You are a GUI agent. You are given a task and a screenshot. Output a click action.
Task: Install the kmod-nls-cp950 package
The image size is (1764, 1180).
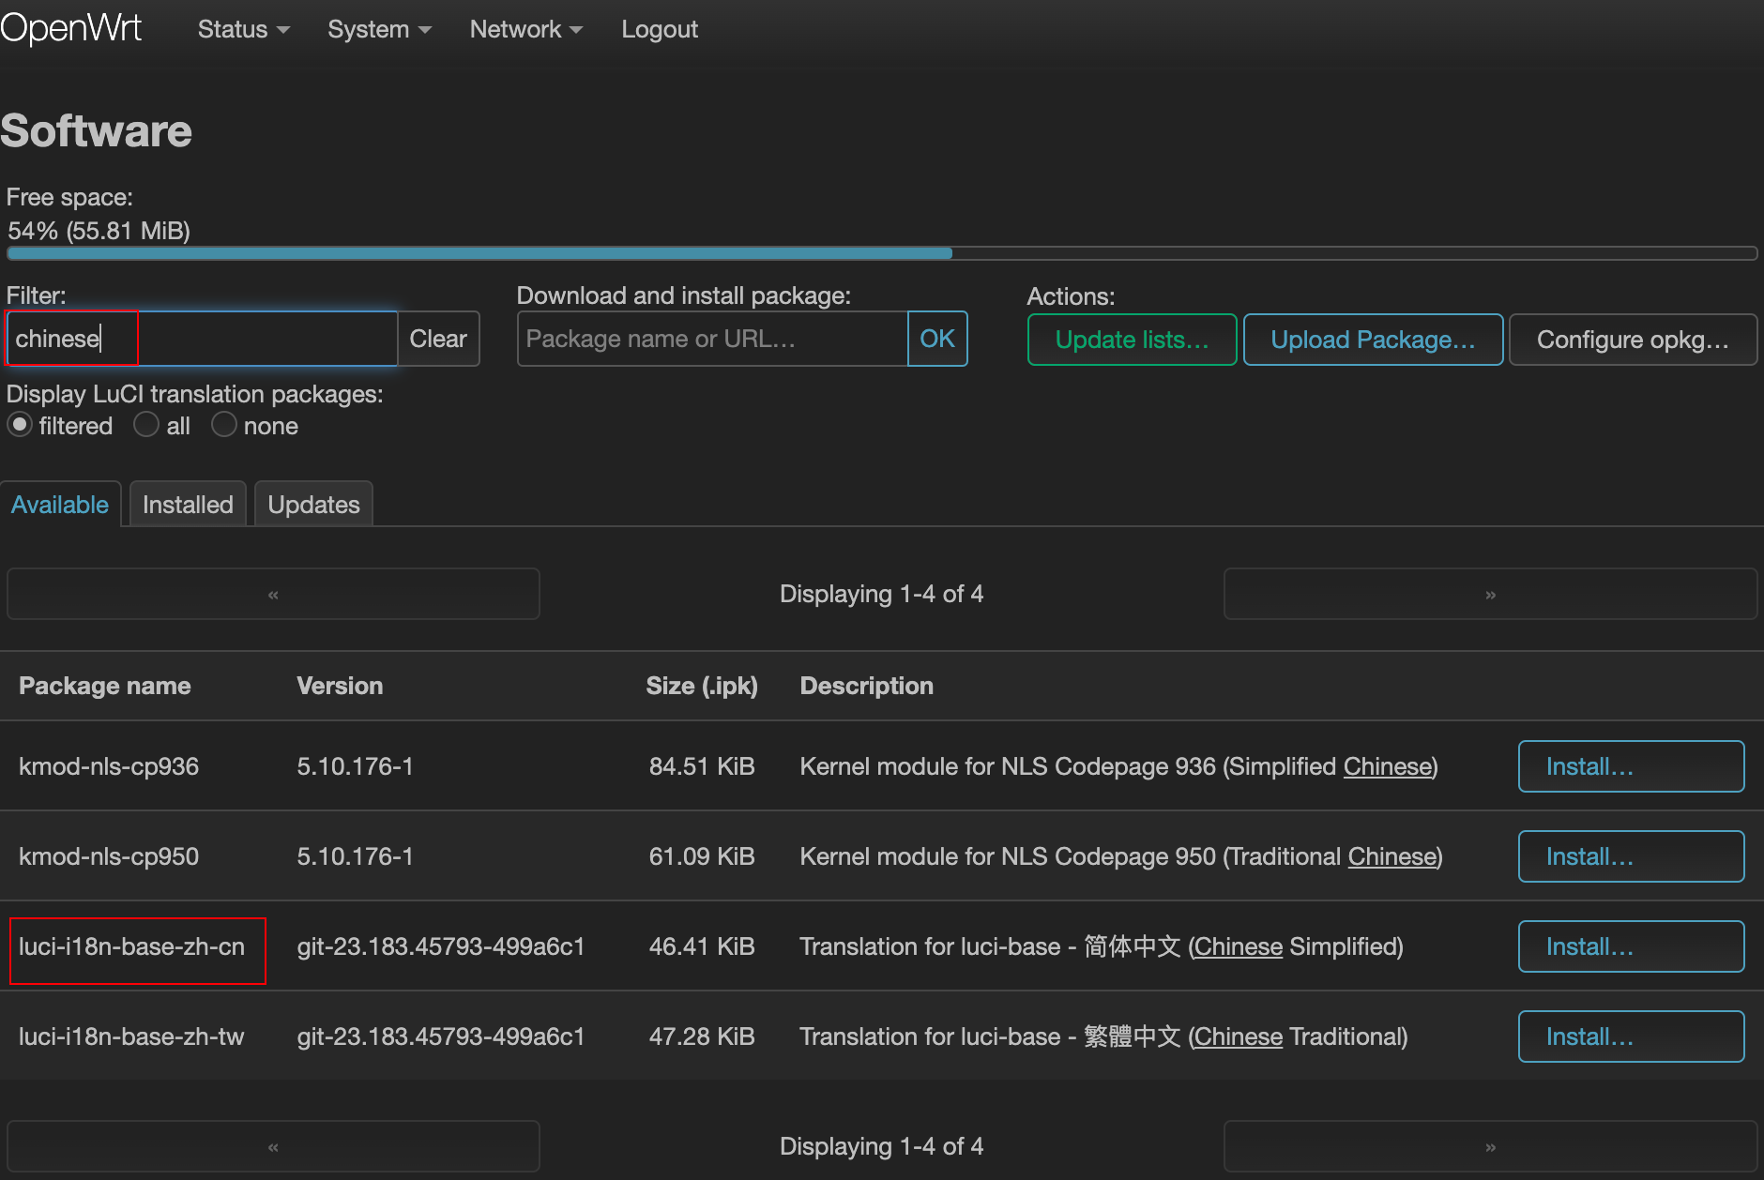[1631, 856]
